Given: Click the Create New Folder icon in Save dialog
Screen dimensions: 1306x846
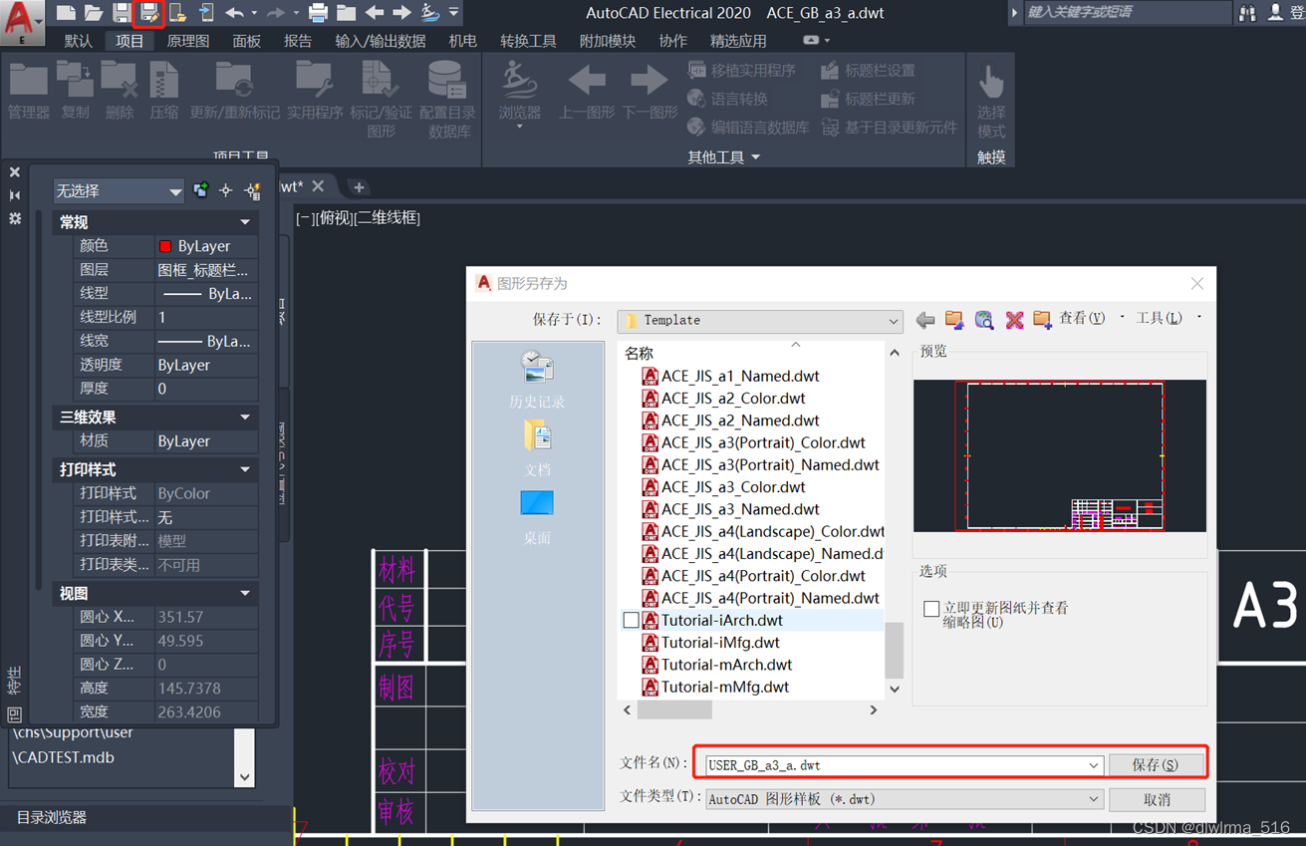Looking at the screenshot, I should tap(1042, 320).
